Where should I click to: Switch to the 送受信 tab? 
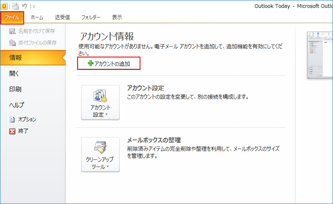click(x=62, y=17)
